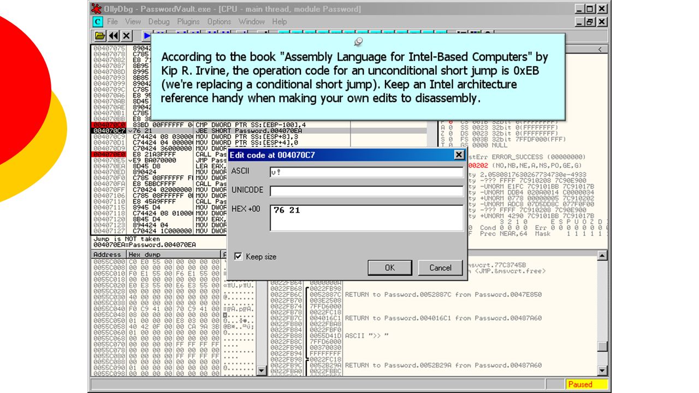Click the ASCII ">> " stack entry
The image size is (699, 393).
tap(367, 336)
